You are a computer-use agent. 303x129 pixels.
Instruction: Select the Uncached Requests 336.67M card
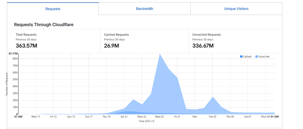coord(235,41)
